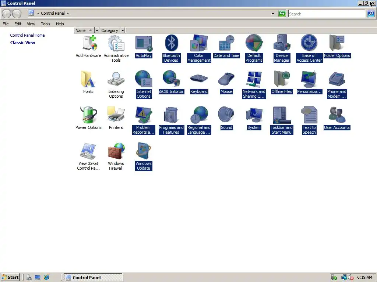The height and width of the screenshot is (282, 377).
Task: Click the green Refresh button
Action: 282,14
